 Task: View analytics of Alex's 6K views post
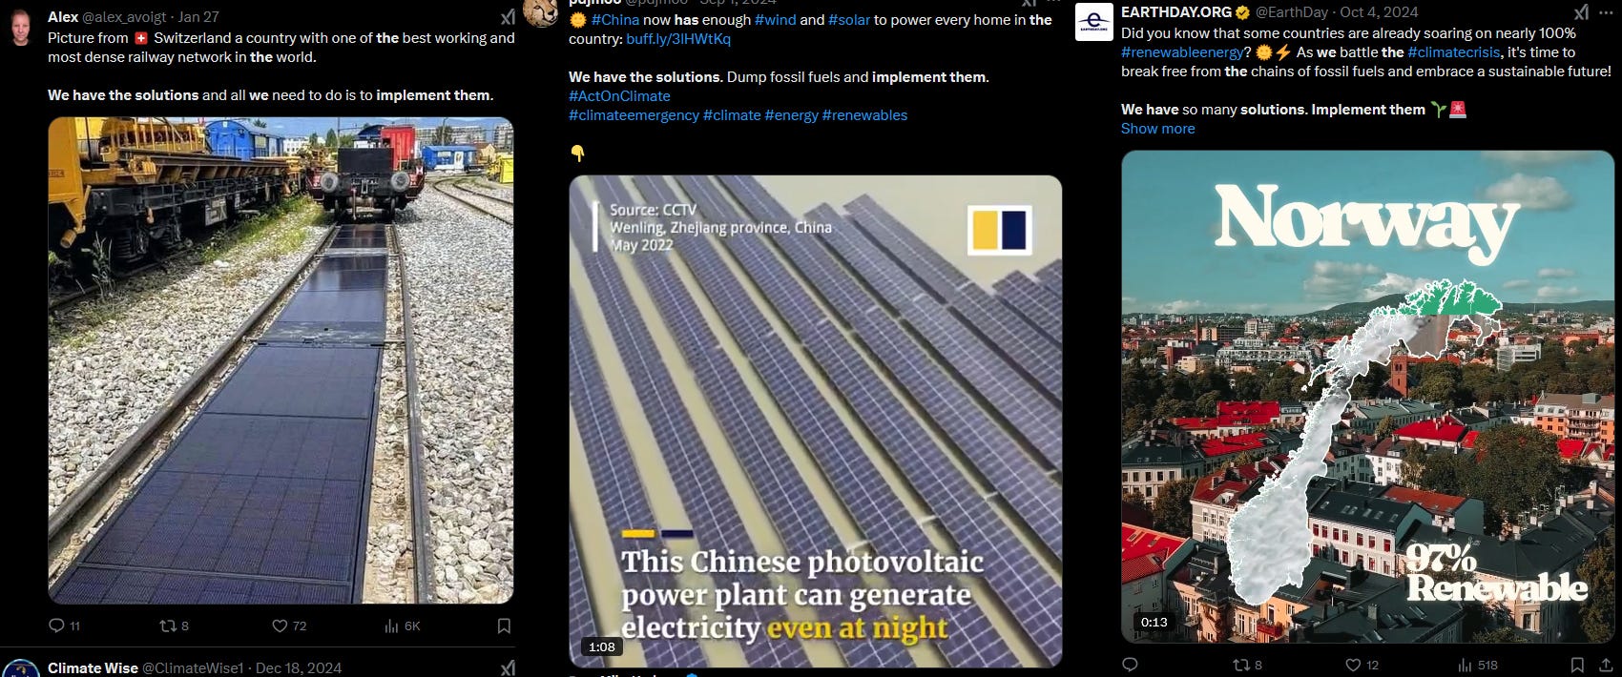coord(402,626)
